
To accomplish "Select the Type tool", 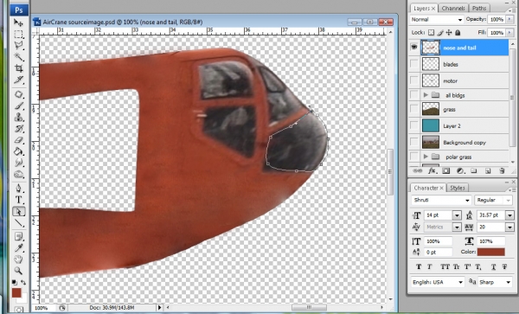I will (x=18, y=200).
